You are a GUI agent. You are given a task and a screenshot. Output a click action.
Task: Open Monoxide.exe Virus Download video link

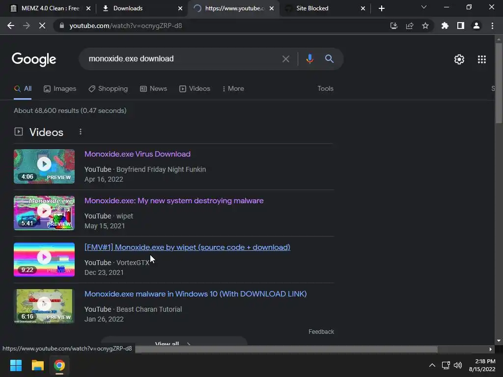[x=138, y=154]
